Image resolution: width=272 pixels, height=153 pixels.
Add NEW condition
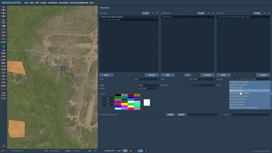tap(167, 75)
